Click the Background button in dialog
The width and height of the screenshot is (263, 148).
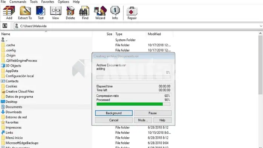coord(114,113)
